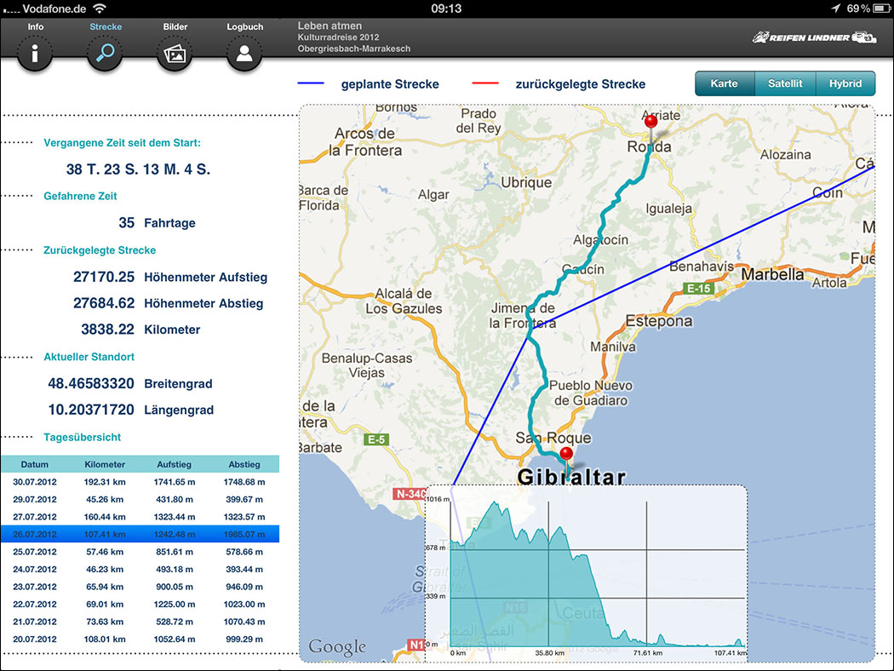894x671 pixels.
Task: Click Marbella label on the map
Action: (772, 274)
